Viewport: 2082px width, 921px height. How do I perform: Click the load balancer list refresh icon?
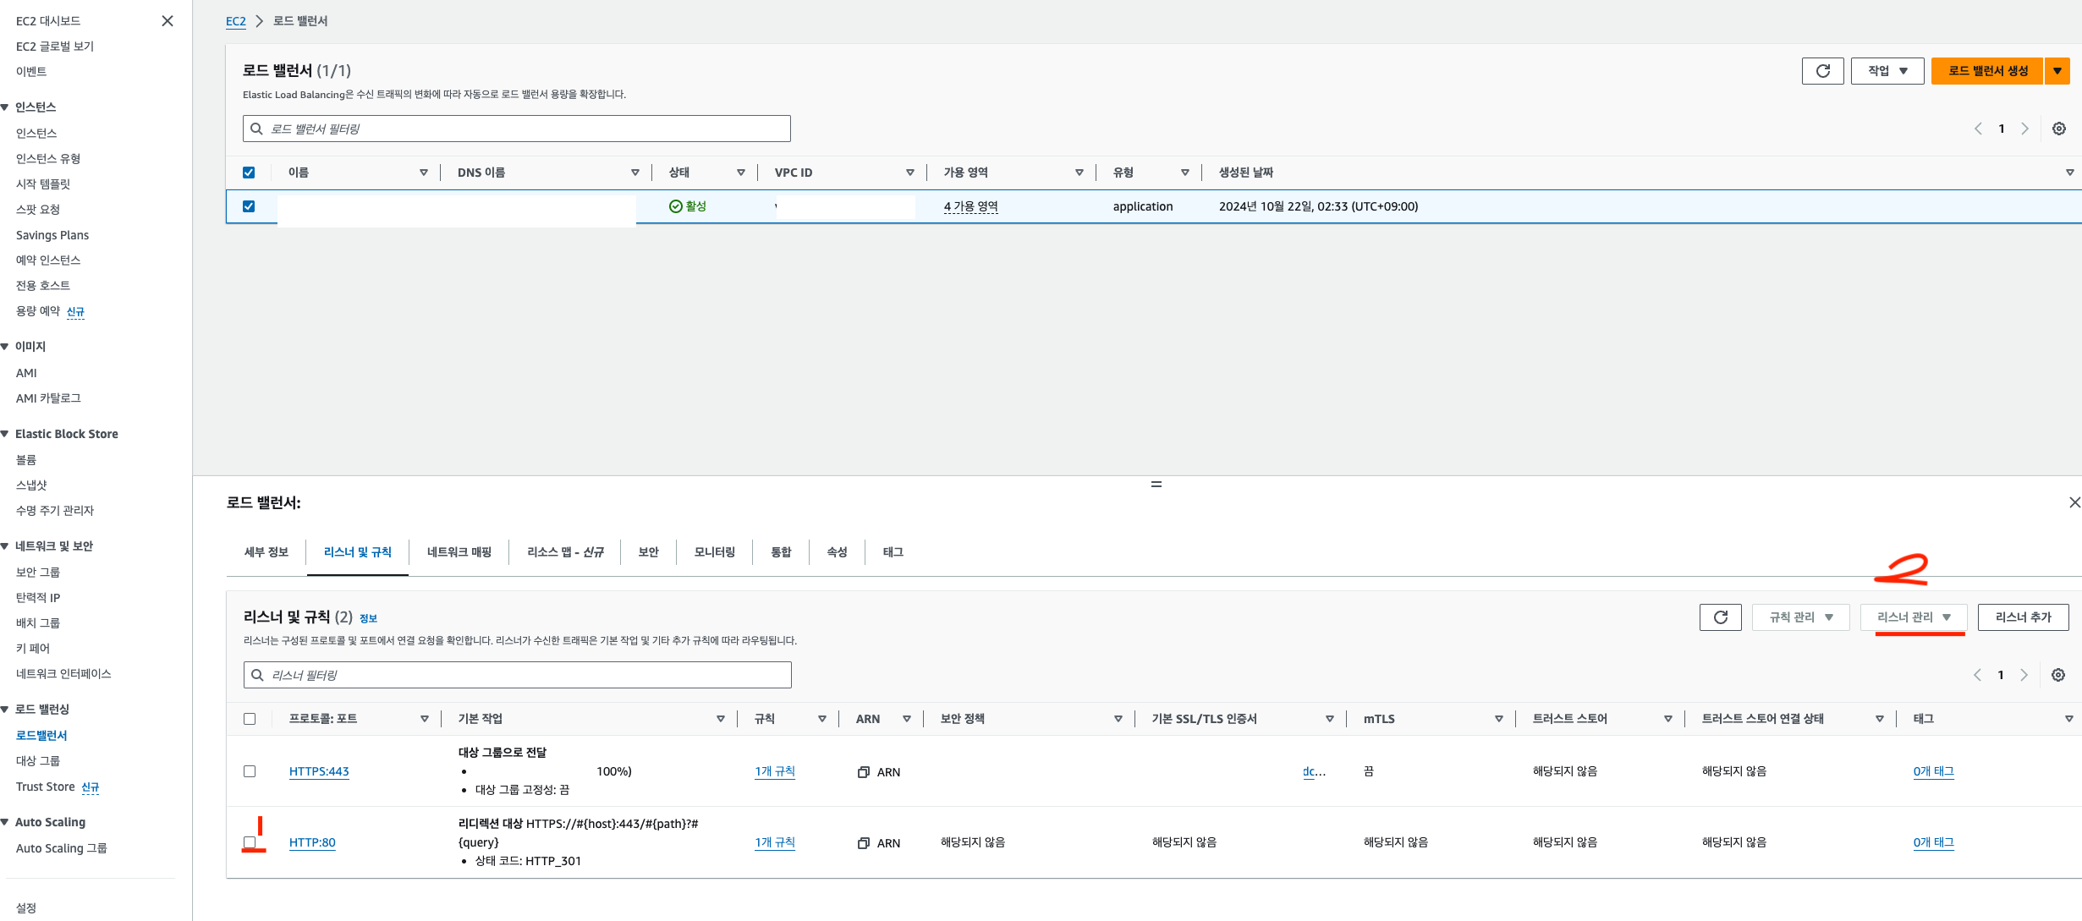[x=1822, y=71]
